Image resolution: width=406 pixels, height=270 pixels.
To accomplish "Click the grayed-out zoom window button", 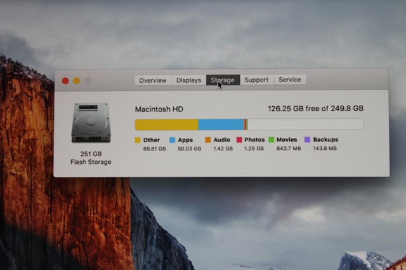I will 88,81.
